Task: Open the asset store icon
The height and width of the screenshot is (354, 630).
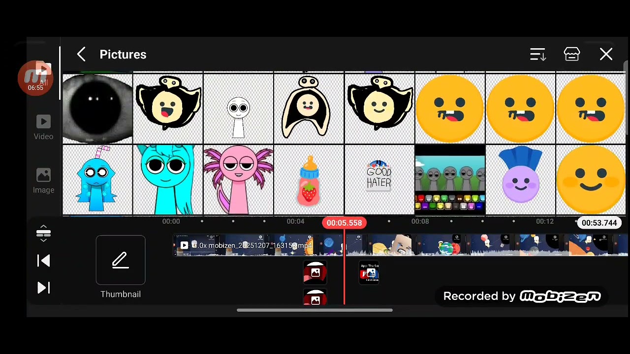Action: click(x=572, y=55)
